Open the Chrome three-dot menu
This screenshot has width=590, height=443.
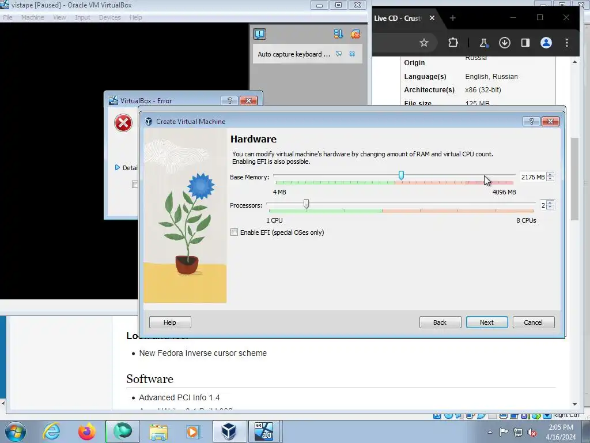(567, 43)
